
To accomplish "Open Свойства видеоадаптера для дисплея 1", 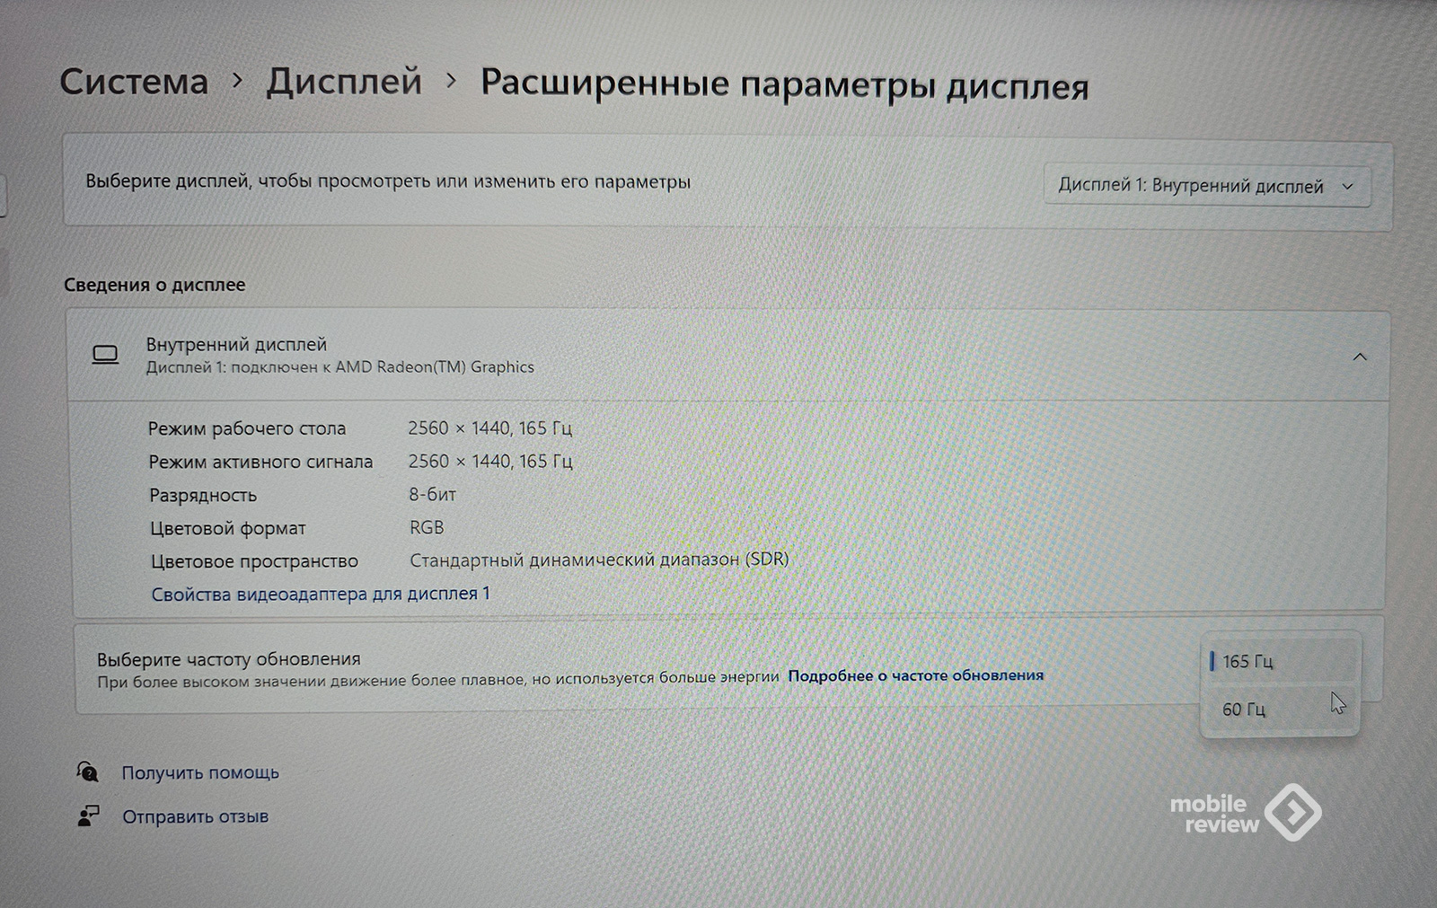I will click(x=321, y=594).
